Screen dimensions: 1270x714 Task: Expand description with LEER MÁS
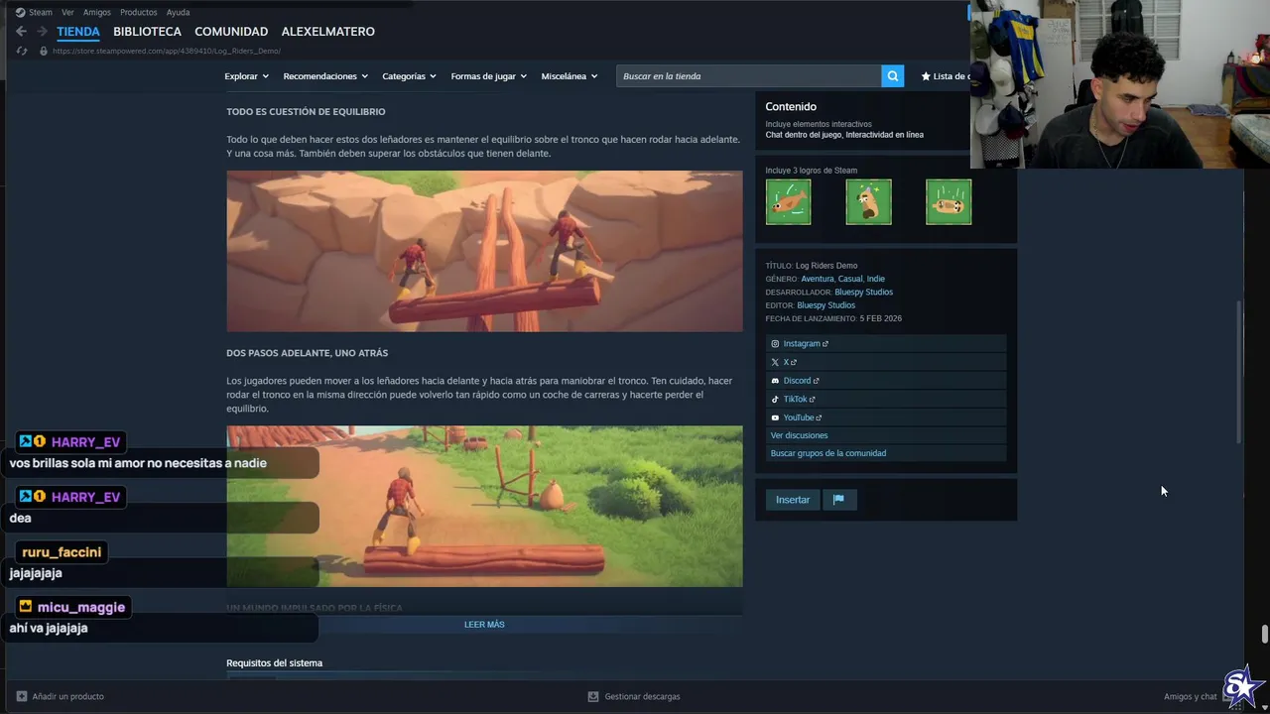484,625
